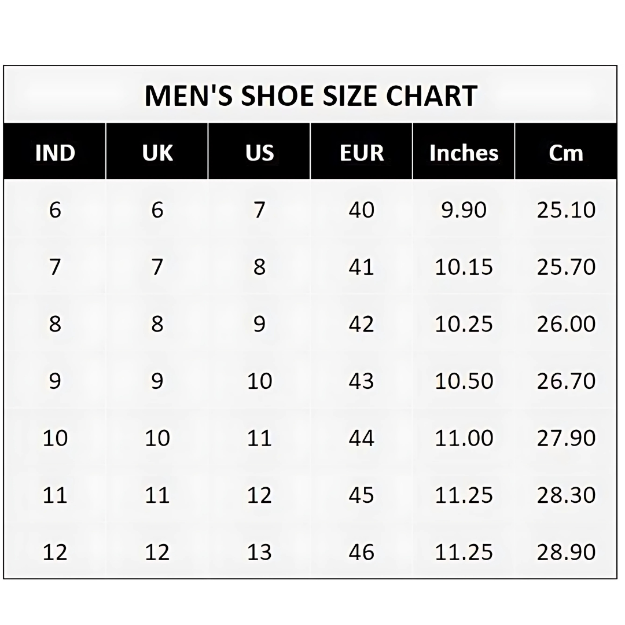The width and height of the screenshot is (625, 625).
Task: Click the 26.00 cm value
Action: tap(565, 323)
